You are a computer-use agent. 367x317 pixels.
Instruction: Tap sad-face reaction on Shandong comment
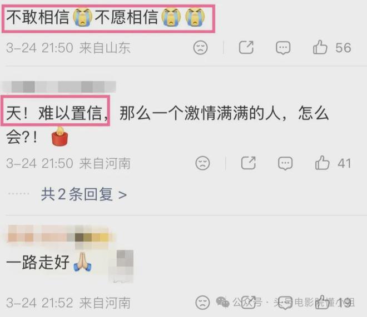click(x=200, y=47)
